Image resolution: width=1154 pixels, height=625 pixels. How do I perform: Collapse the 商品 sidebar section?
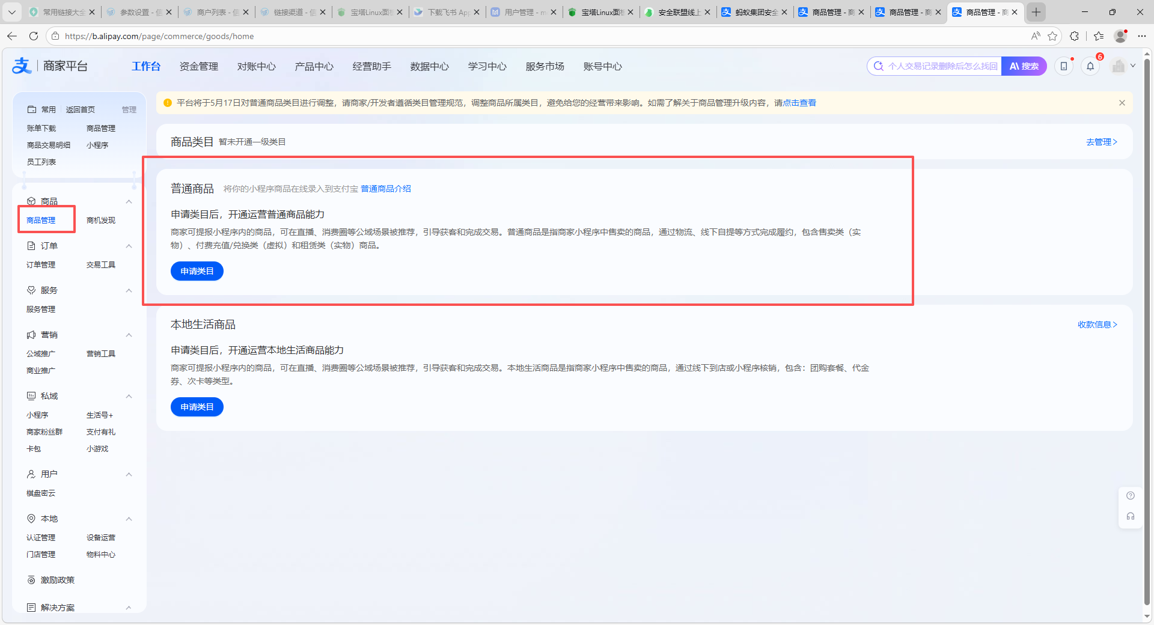129,201
